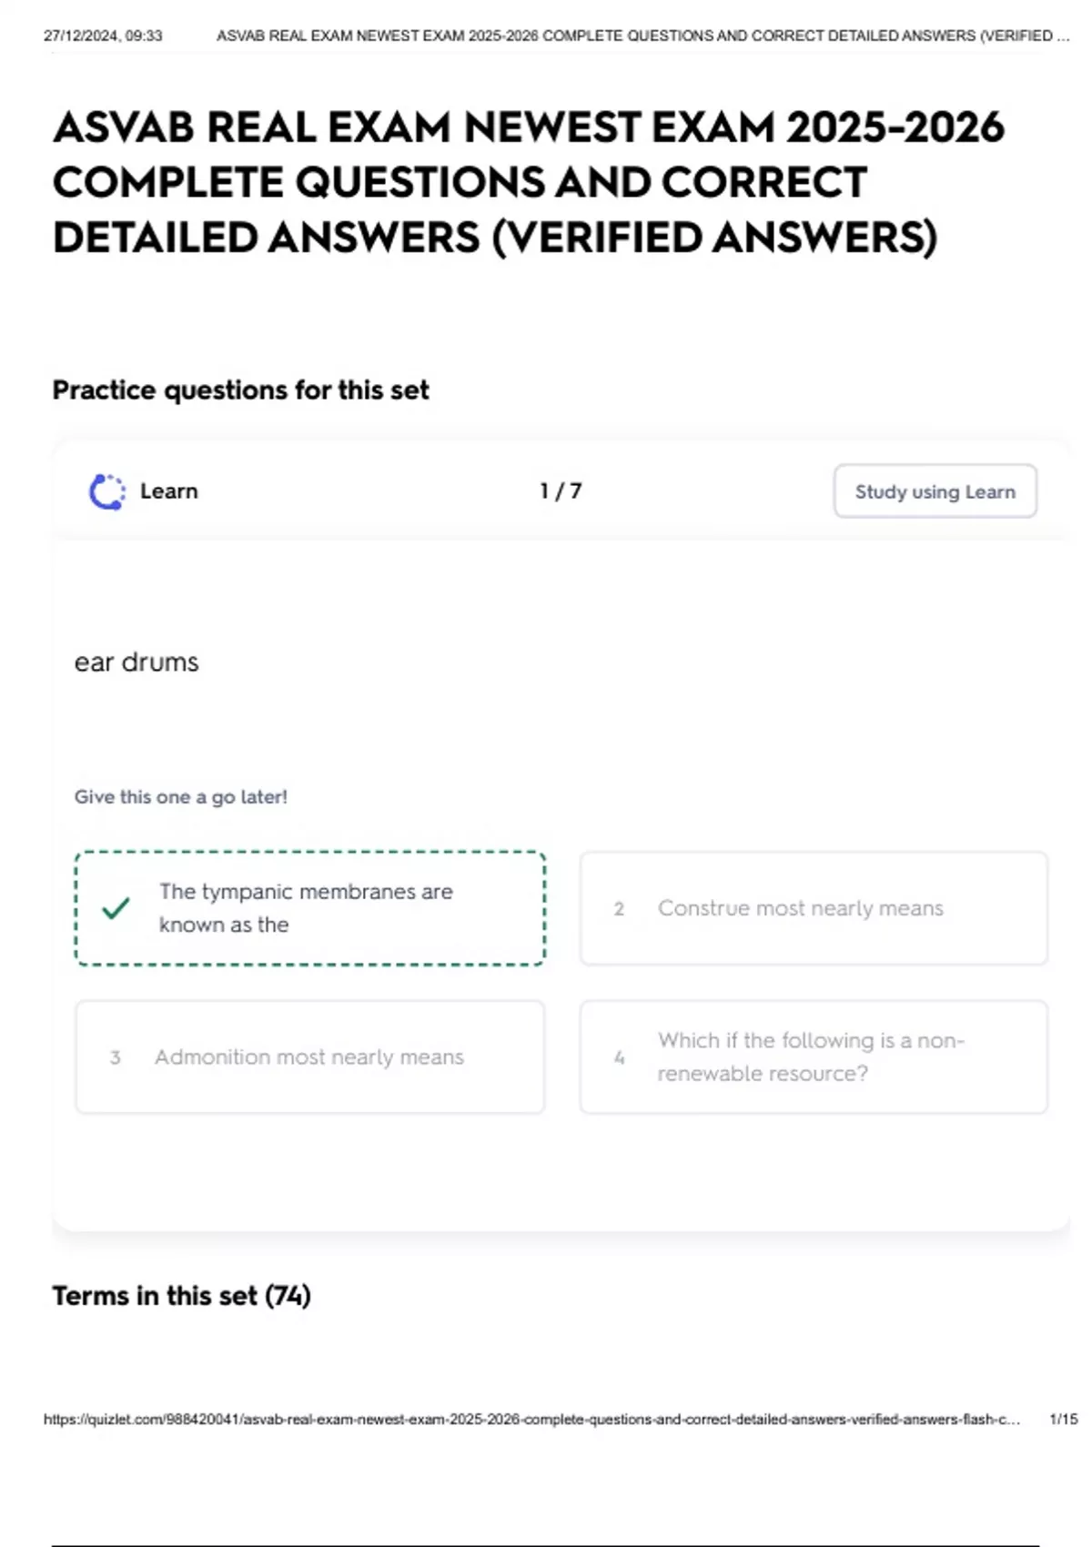Click the Learn label next to logo
1092x1547 pixels.
point(169,491)
